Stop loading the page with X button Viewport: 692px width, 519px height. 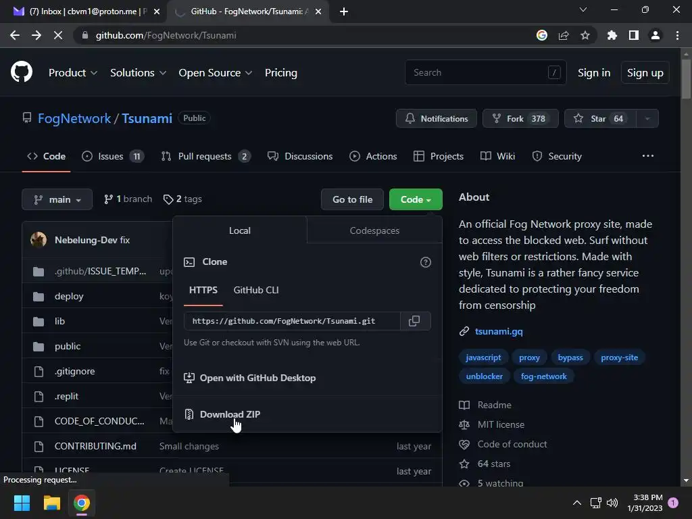58,35
